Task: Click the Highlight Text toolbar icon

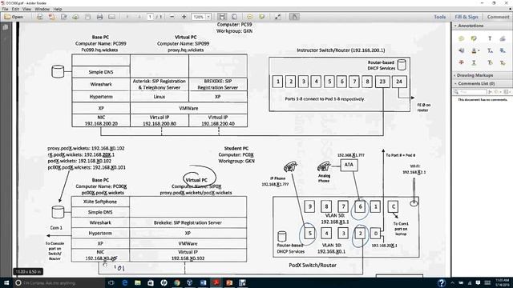Action: [x=262, y=17]
